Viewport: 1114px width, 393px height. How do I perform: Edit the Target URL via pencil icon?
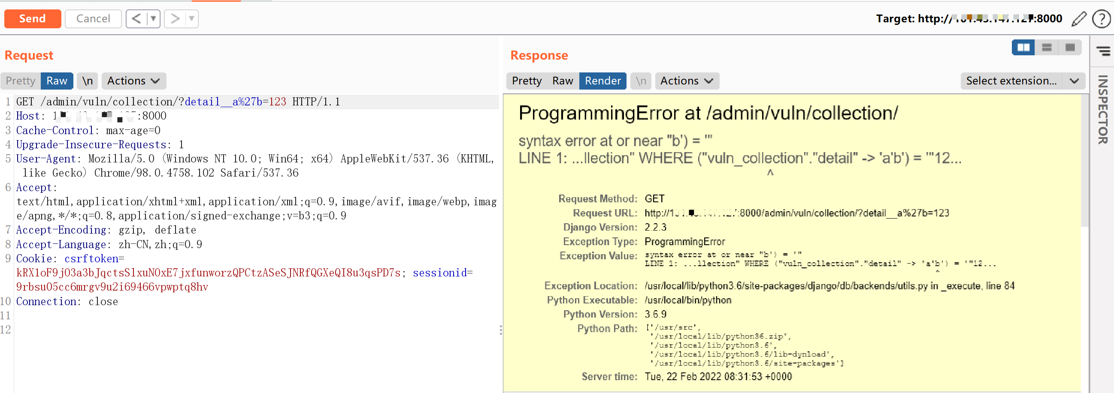point(1079,18)
